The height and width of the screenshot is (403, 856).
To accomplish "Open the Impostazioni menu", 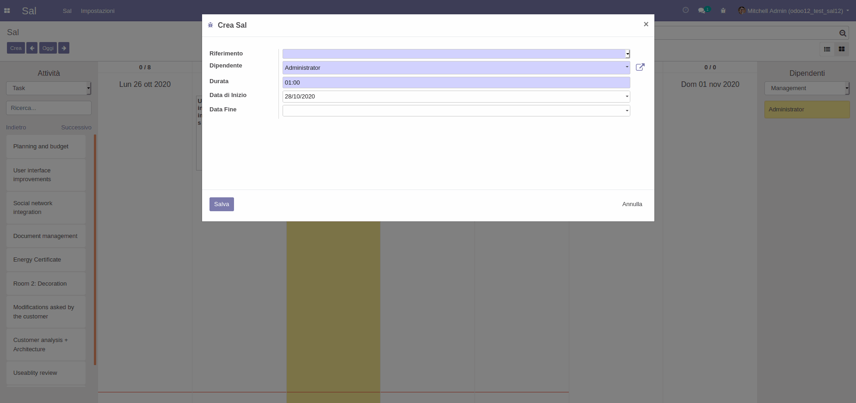I will point(98,11).
